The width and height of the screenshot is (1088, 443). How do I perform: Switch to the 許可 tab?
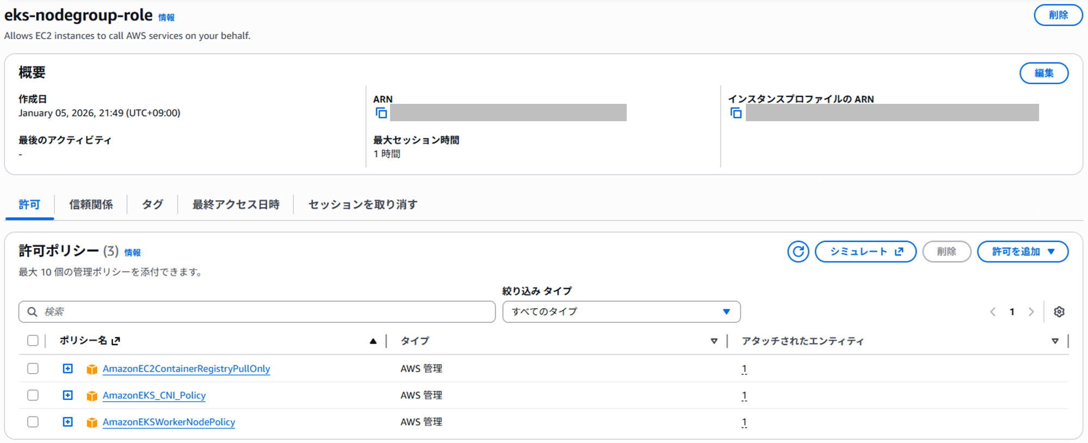29,205
